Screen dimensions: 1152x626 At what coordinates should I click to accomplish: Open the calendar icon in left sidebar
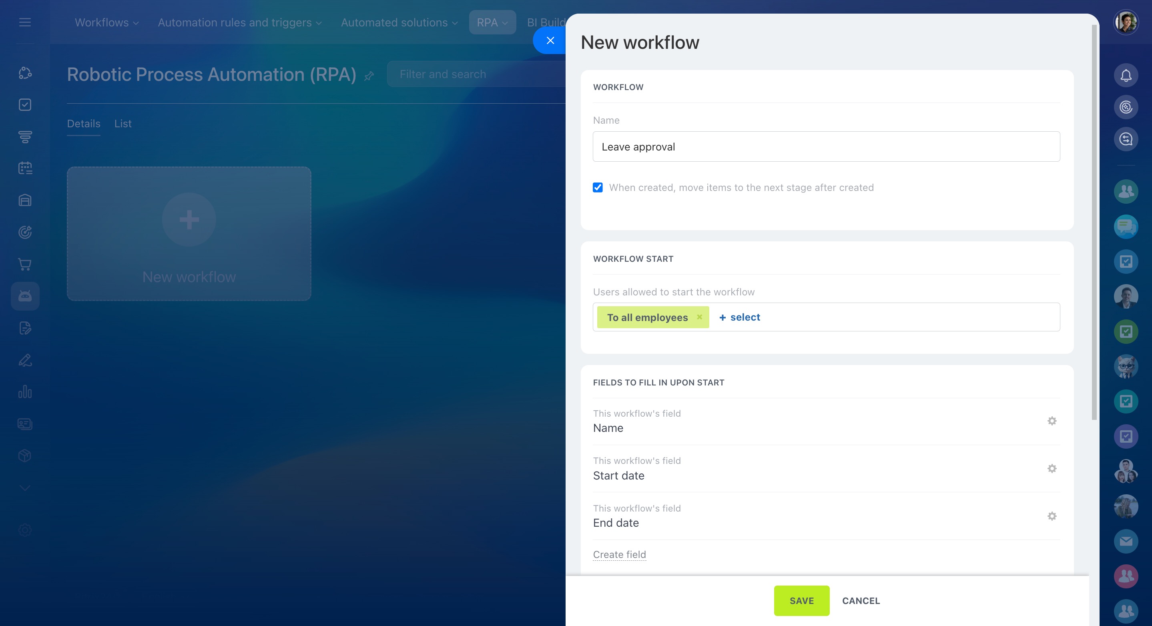tap(25, 168)
